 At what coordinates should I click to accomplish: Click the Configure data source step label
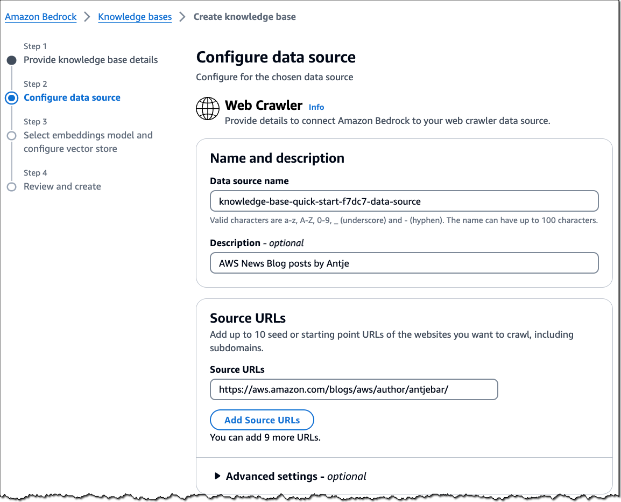tap(72, 97)
